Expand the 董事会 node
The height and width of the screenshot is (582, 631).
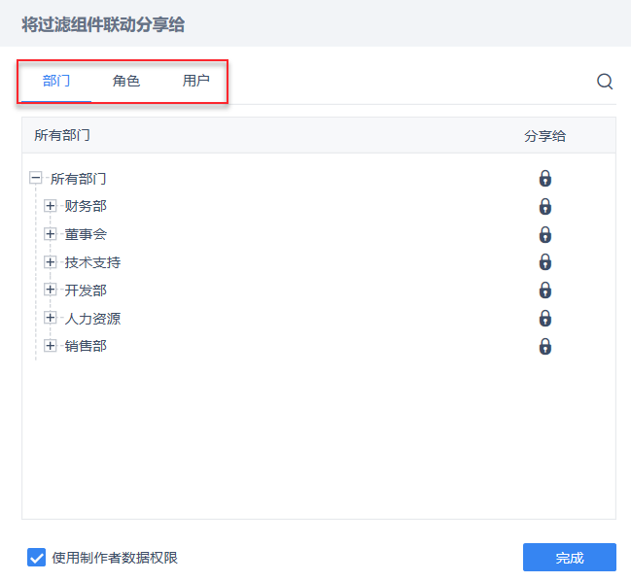coord(51,234)
